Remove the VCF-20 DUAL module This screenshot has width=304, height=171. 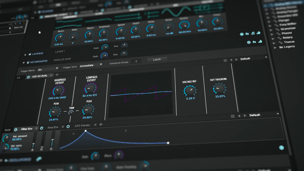click(x=51, y=75)
